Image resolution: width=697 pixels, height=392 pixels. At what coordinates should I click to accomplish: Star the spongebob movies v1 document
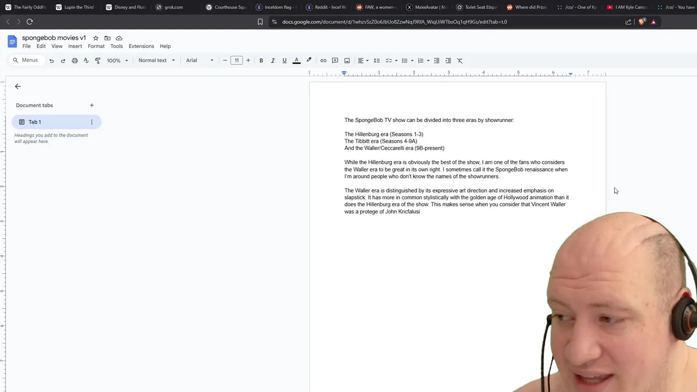[96, 38]
